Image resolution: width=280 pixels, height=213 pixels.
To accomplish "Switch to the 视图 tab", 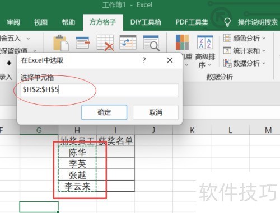I will coord(41,22).
